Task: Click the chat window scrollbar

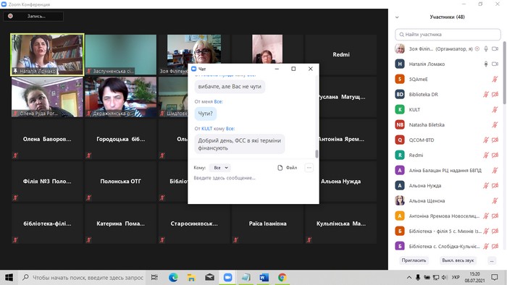Action: coord(317,154)
